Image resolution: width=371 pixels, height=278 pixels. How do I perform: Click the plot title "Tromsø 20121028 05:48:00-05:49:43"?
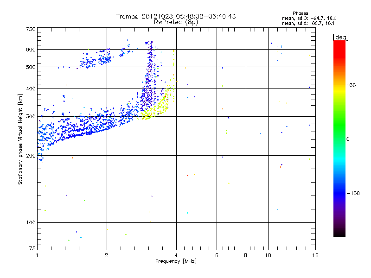[176, 16]
